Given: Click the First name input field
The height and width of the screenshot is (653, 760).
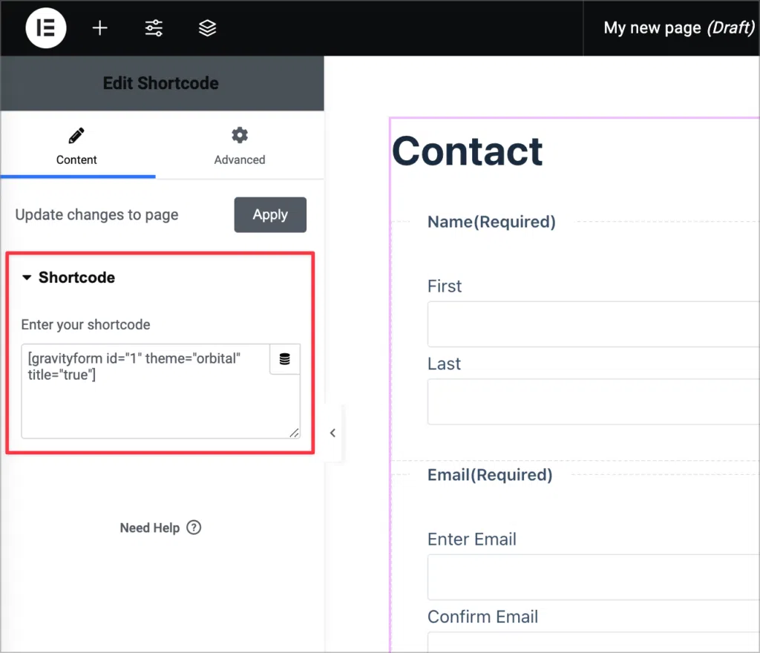Looking at the screenshot, I should click(593, 324).
